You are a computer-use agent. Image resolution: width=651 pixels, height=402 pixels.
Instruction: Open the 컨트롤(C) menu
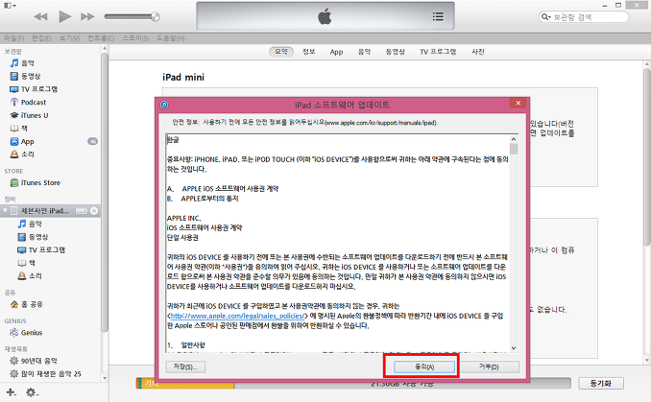101,38
